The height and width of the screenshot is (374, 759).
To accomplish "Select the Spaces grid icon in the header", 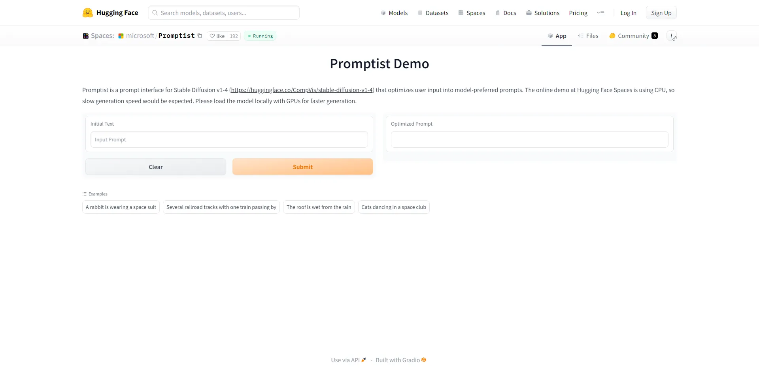I will click(461, 13).
